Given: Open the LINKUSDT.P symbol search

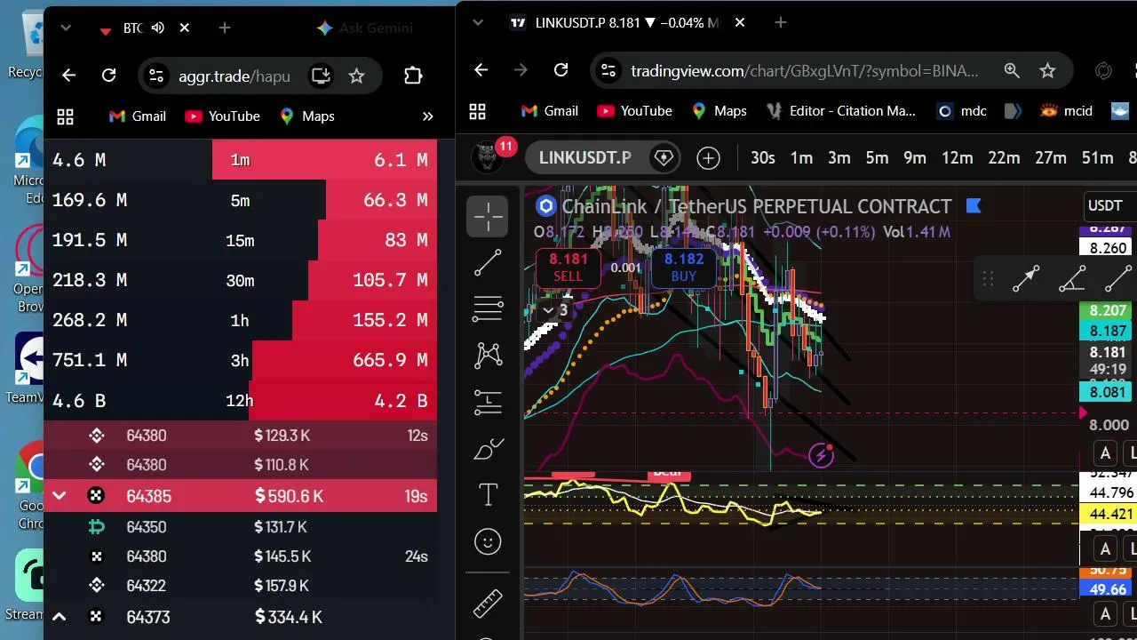Looking at the screenshot, I should tap(584, 158).
